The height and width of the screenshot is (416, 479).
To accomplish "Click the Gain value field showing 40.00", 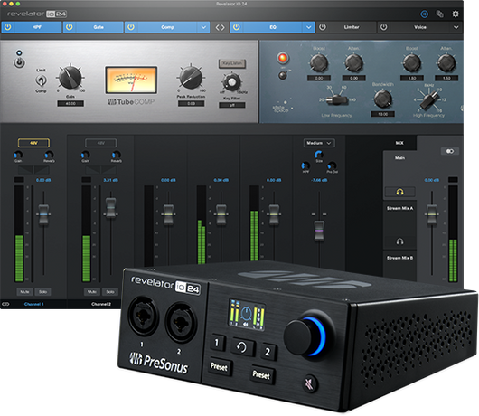I will click(70, 104).
